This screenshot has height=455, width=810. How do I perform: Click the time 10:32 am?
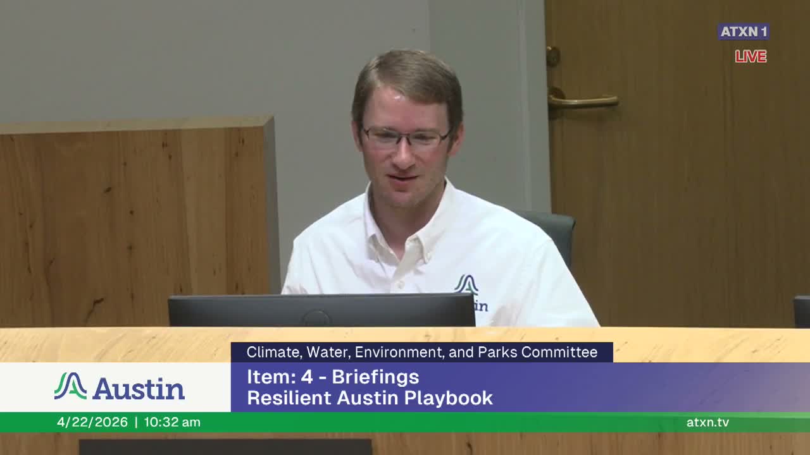(172, 422)
